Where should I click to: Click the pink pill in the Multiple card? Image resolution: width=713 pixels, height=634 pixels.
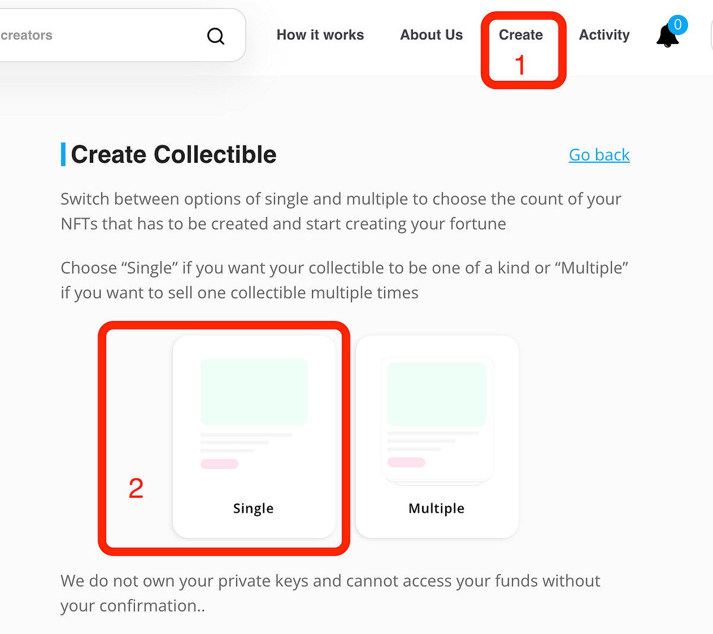pos(406,462)
